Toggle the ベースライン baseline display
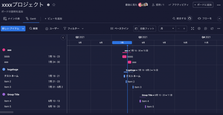The width and height of the screenshot is (223, 115). (x=120, y=29)
